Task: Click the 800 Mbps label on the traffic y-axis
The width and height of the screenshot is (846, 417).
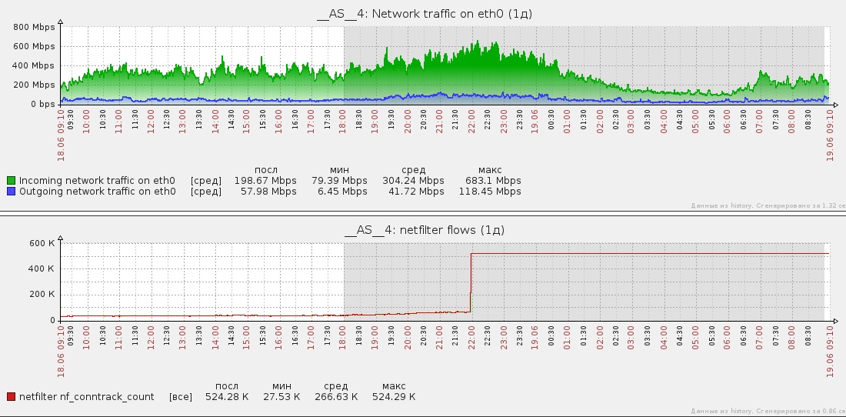Action: point(34,27)
